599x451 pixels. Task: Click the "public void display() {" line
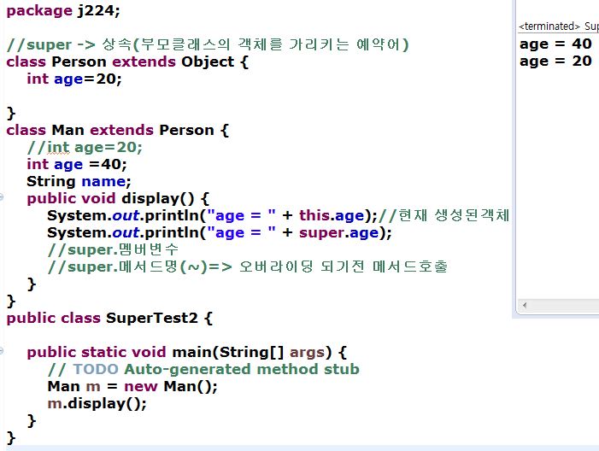[118, 198]
